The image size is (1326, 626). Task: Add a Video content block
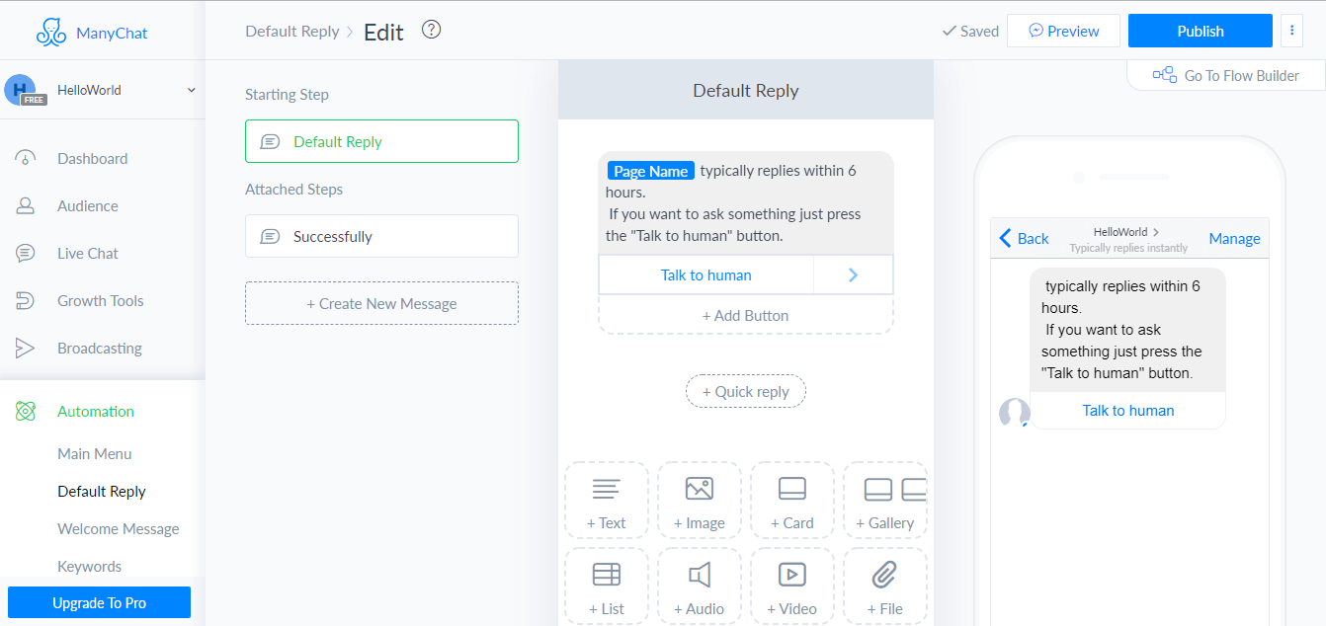[x=791, y=587]
